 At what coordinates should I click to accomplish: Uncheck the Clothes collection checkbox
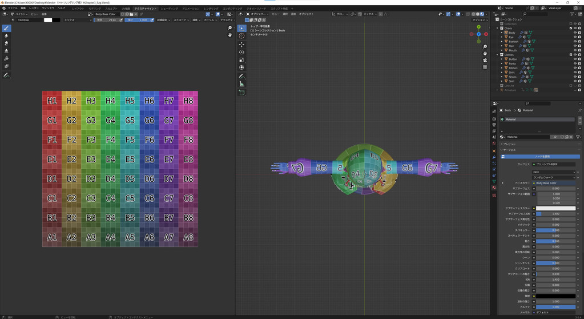click(570, 55)
